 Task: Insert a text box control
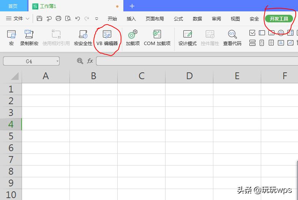pos(262,33)
